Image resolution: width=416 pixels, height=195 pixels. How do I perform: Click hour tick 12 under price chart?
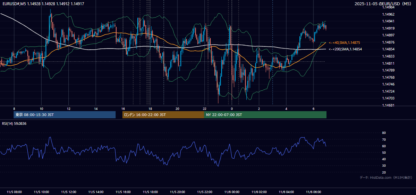click(x=69, y=109)
